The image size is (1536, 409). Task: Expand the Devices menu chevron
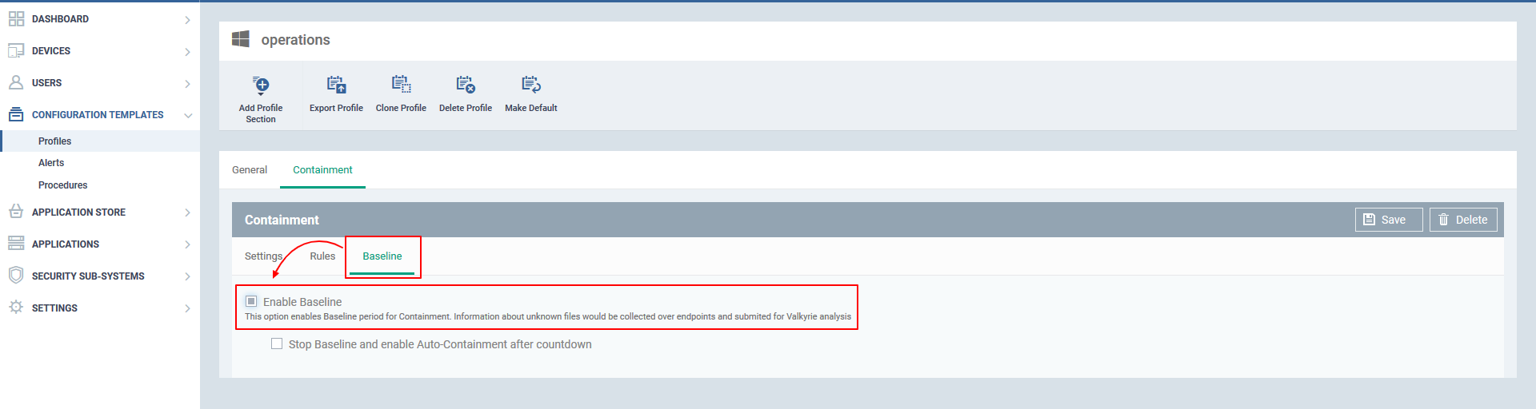(187, 52)
